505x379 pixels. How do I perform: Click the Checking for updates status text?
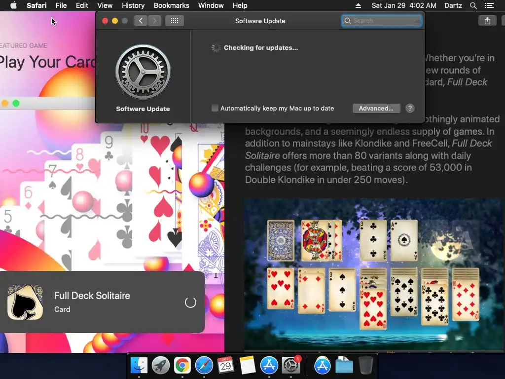click(261, 48)
